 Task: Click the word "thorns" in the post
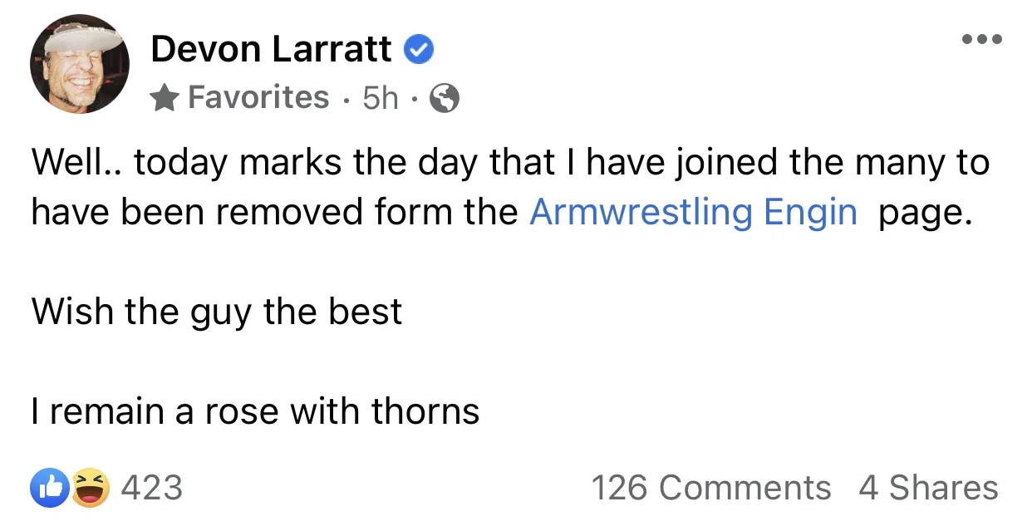coord(425,411)
